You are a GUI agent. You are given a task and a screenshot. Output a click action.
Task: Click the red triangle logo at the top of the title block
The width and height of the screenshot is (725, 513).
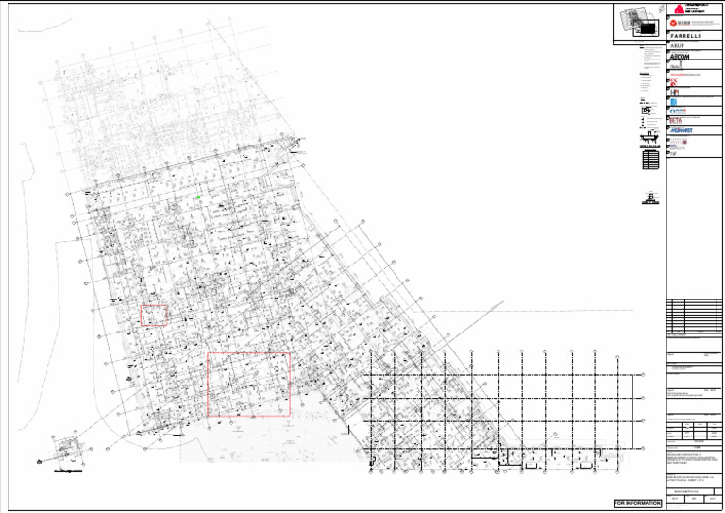coord(679,9)
